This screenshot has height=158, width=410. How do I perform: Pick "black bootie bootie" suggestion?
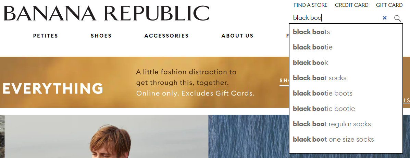(346, 109)
